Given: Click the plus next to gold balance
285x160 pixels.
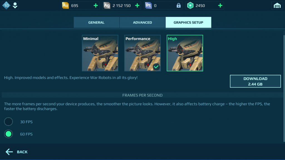Looking at the screenshot, I should pyautogui.click(x=95, y=5).
